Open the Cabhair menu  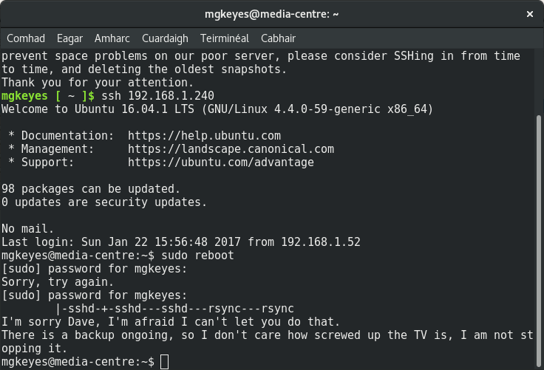(x=278, y=38)
